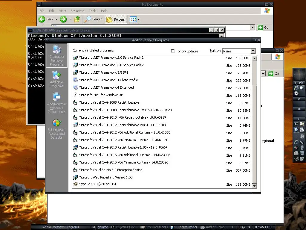Open Forward history dropdown arrow
The width and height of the screenshot is (306, 230).
click(x=70, y=19)
